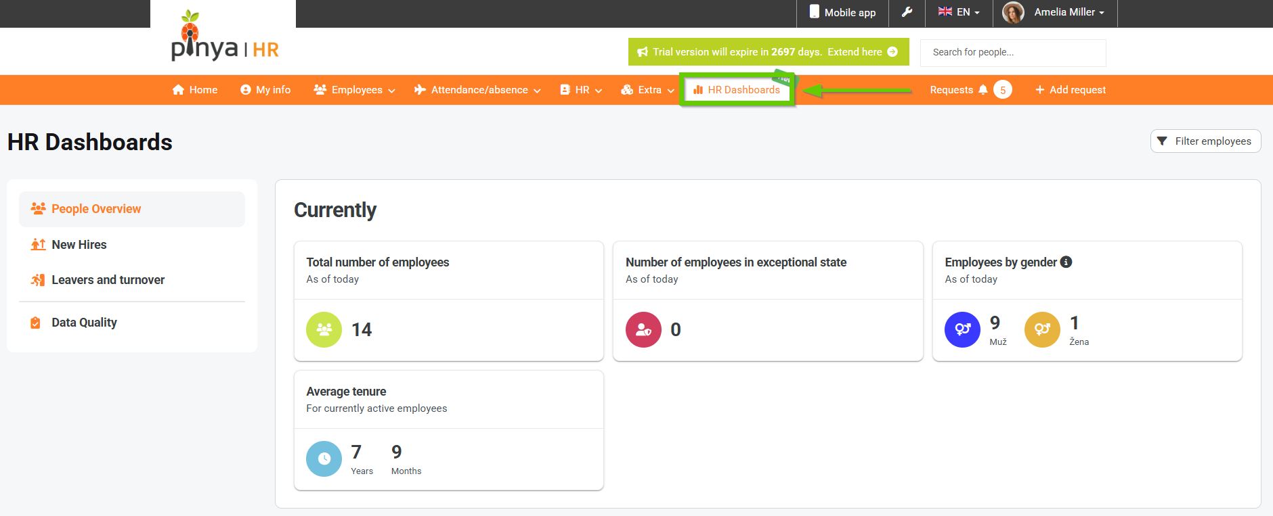
Task: Open the EN language selector
Action: pyautogui.click(x=959, y=12)
